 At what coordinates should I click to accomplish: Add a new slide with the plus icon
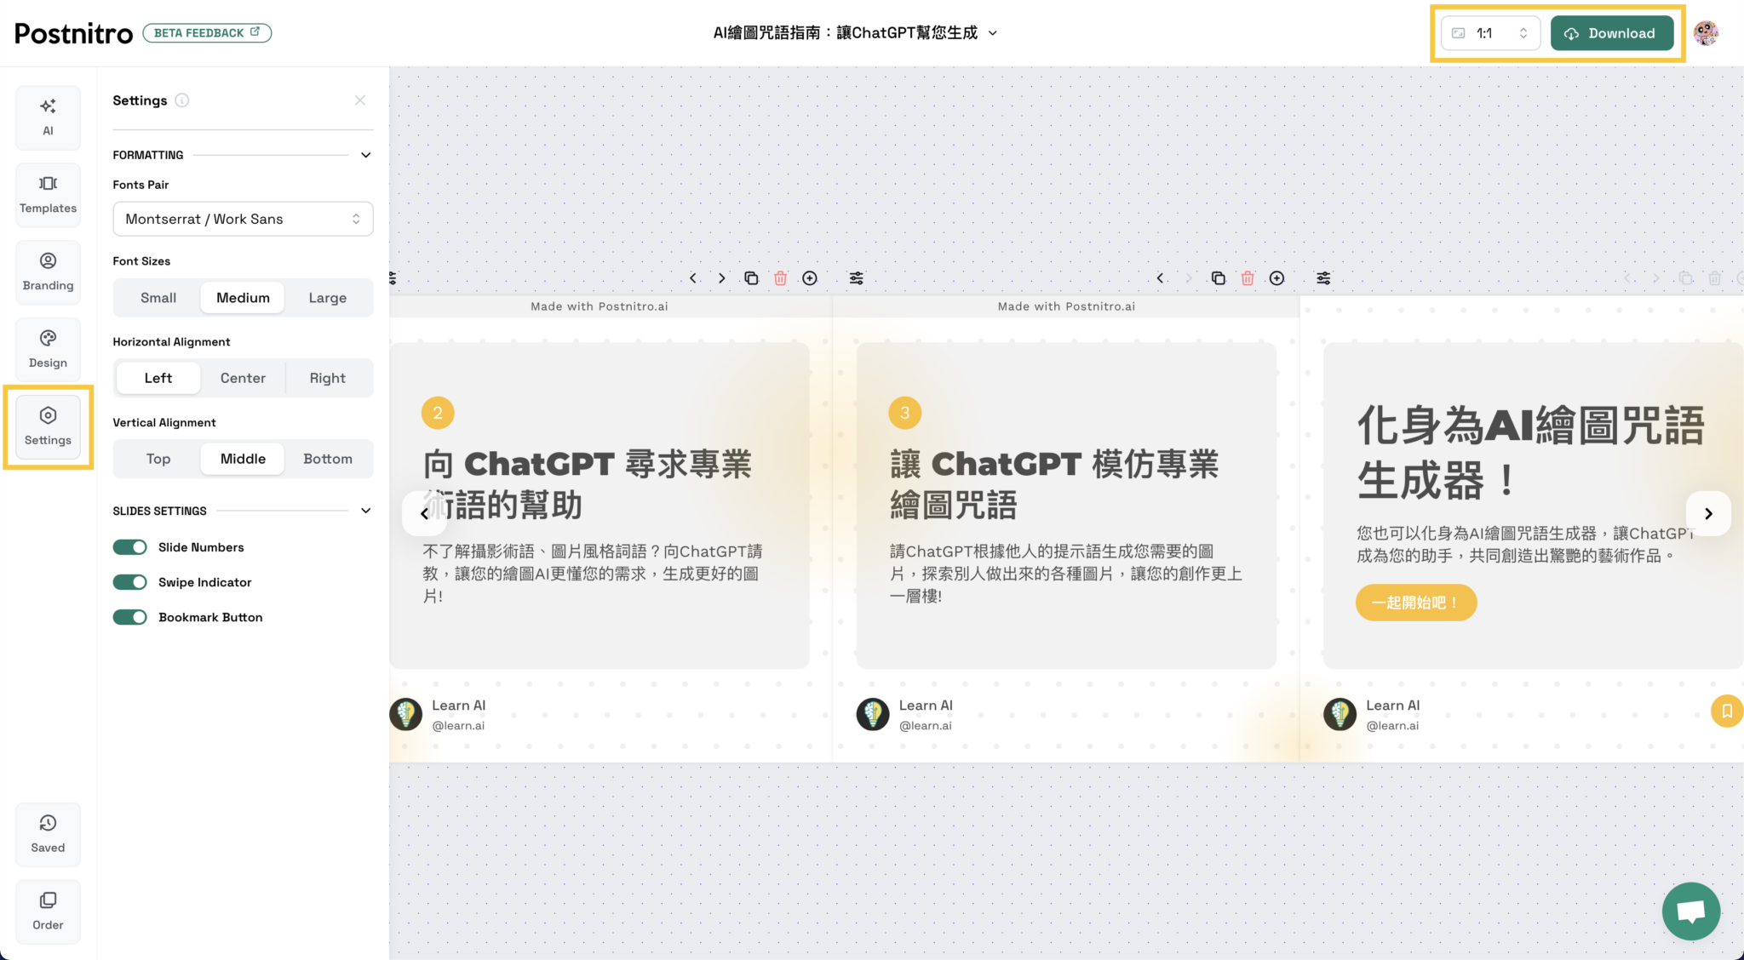point(810,277)
